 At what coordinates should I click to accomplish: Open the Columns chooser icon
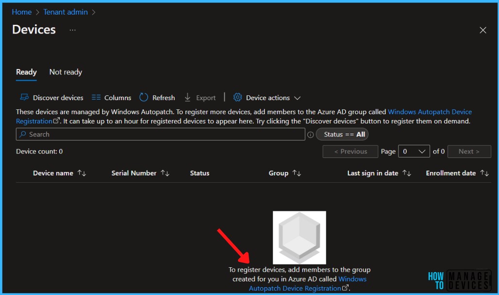[96, 97]
